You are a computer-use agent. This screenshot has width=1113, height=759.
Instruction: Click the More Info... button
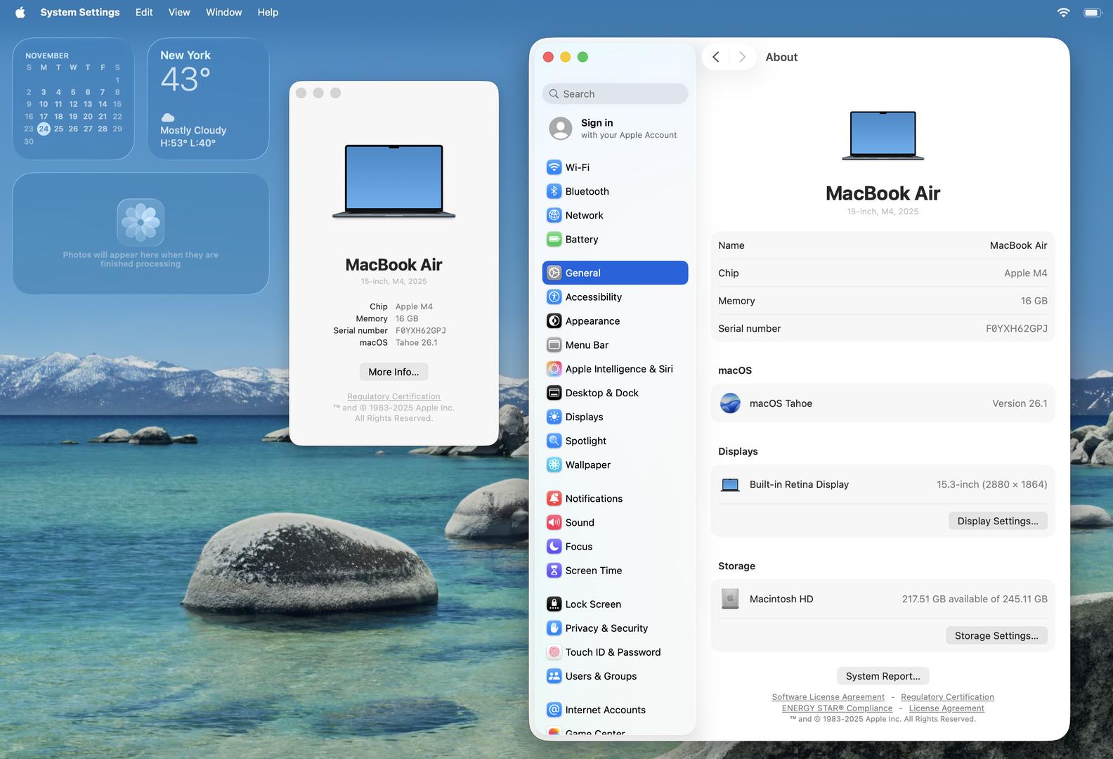[x=393, y=372]
